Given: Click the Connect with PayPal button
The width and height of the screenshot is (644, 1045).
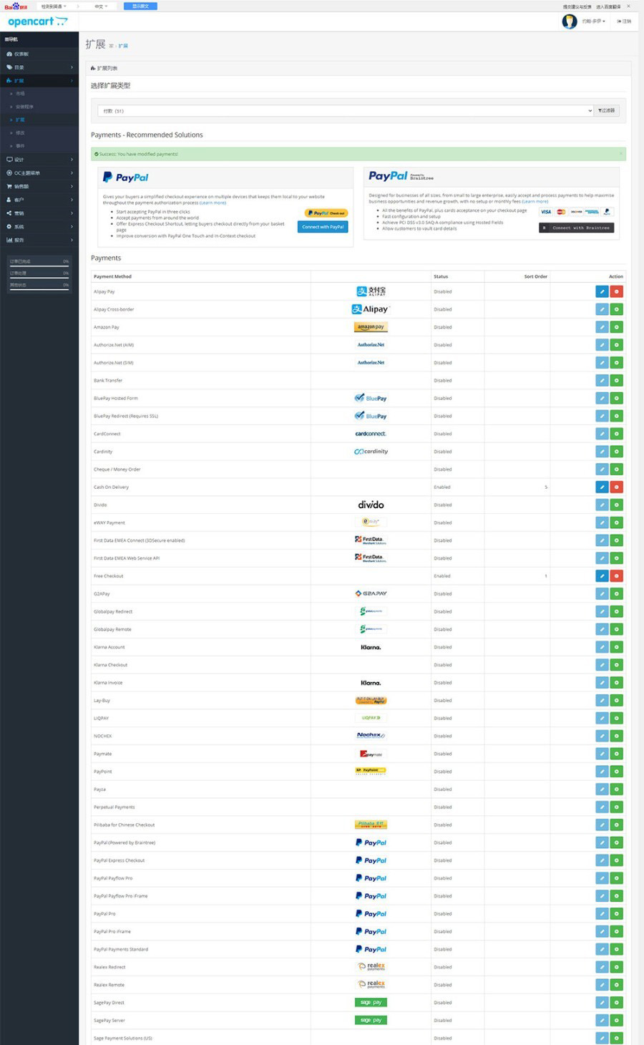Looking at the screenshot, I should pos(323,227).
